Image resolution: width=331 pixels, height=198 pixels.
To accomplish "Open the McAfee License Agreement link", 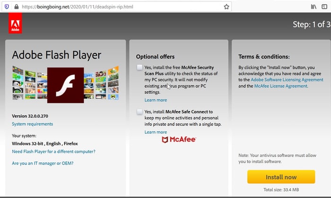I will click(x=281, y=86).
